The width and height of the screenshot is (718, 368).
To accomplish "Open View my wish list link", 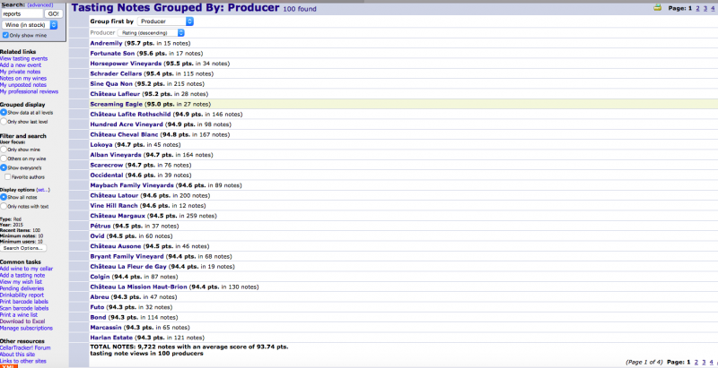I will [21, 282].
